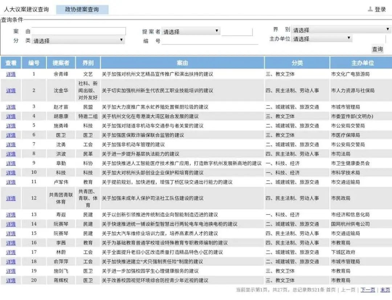Click the 编号 column header

pyautogui.click(x=34, y=63)
